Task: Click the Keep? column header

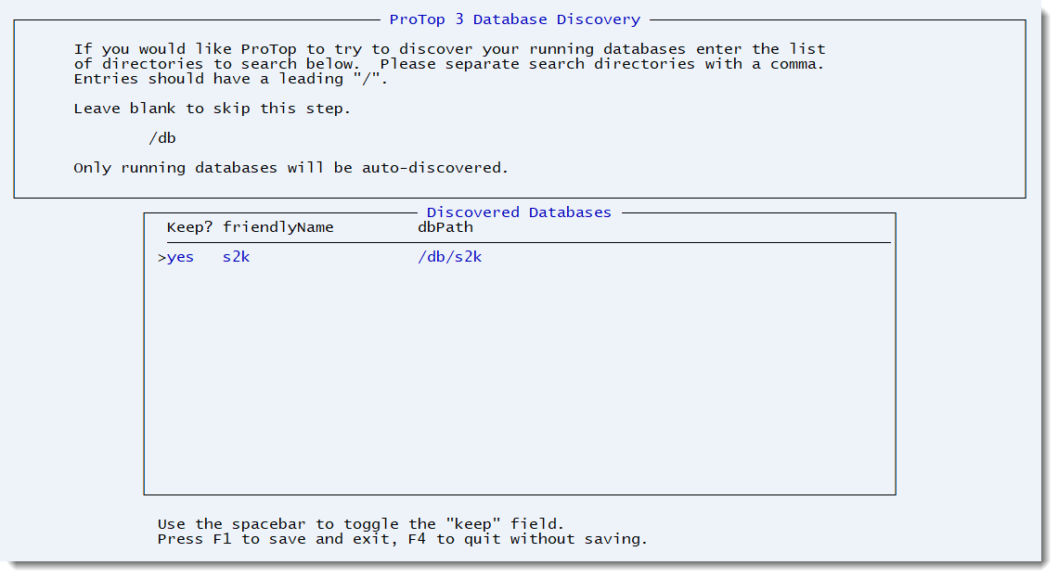Action: point(189,227)
